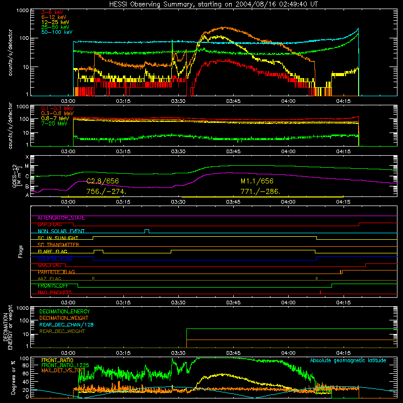Click the 12-25 keV legend entry
403x403 pixels.
(55, 22)
